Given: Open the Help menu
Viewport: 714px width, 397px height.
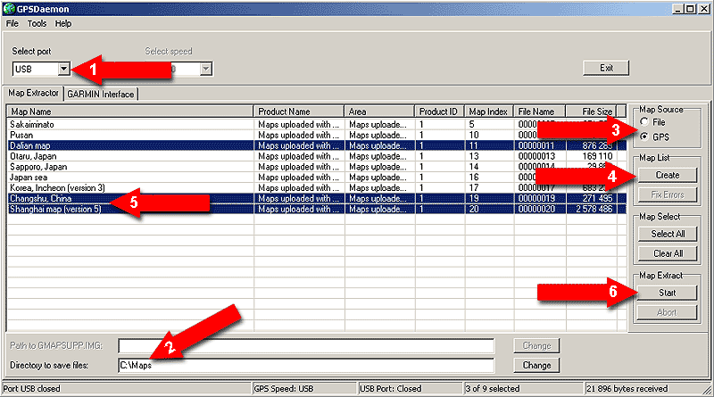Looking at the screenshot, I should click(x=63, y=24).
